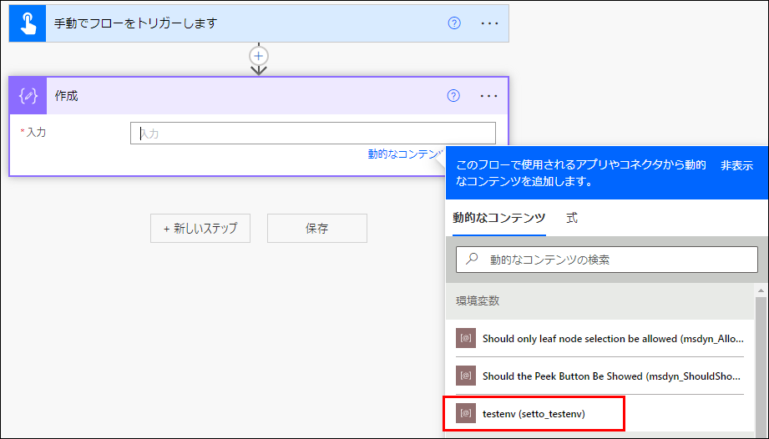Open help for the 作成 action
The width and height of the screenshot is (769, 439).
coord(453,95)
